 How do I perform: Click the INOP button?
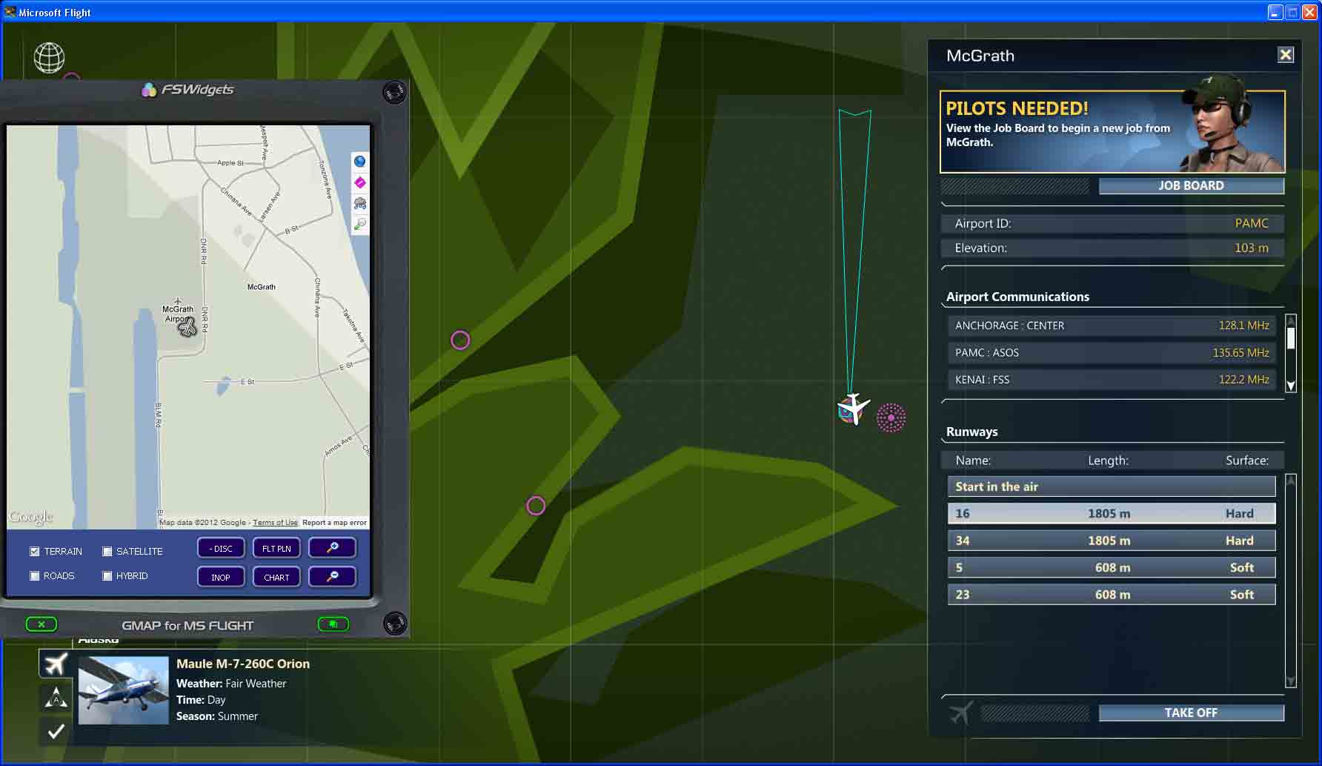point(221,577)
